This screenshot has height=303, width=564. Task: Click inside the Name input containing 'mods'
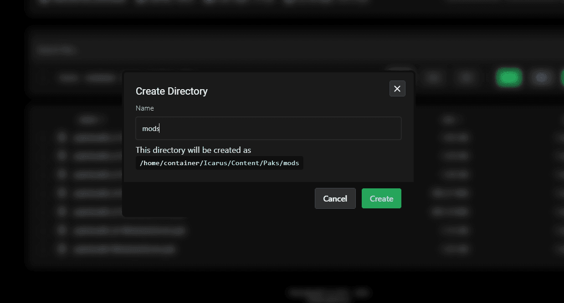click(268, 128)
